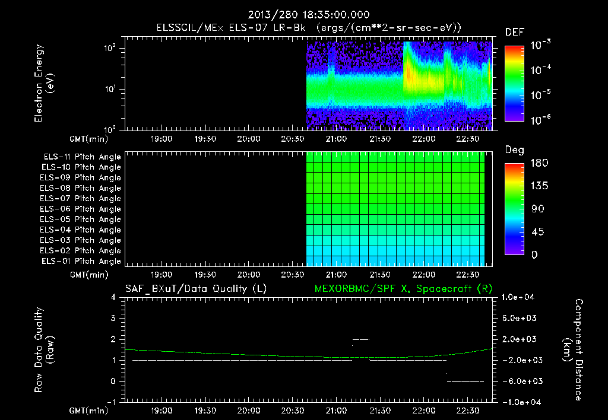608x420 pixels.
Task: Click the ELS-11 Pitch Angle row label
Action: click(x=82, y=157)
